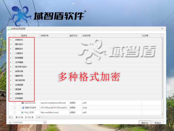Image resolution: width=174 pixels, height=131 pixels.
Task: Check the 图纸设计 category checkbox
Action: 13,49
